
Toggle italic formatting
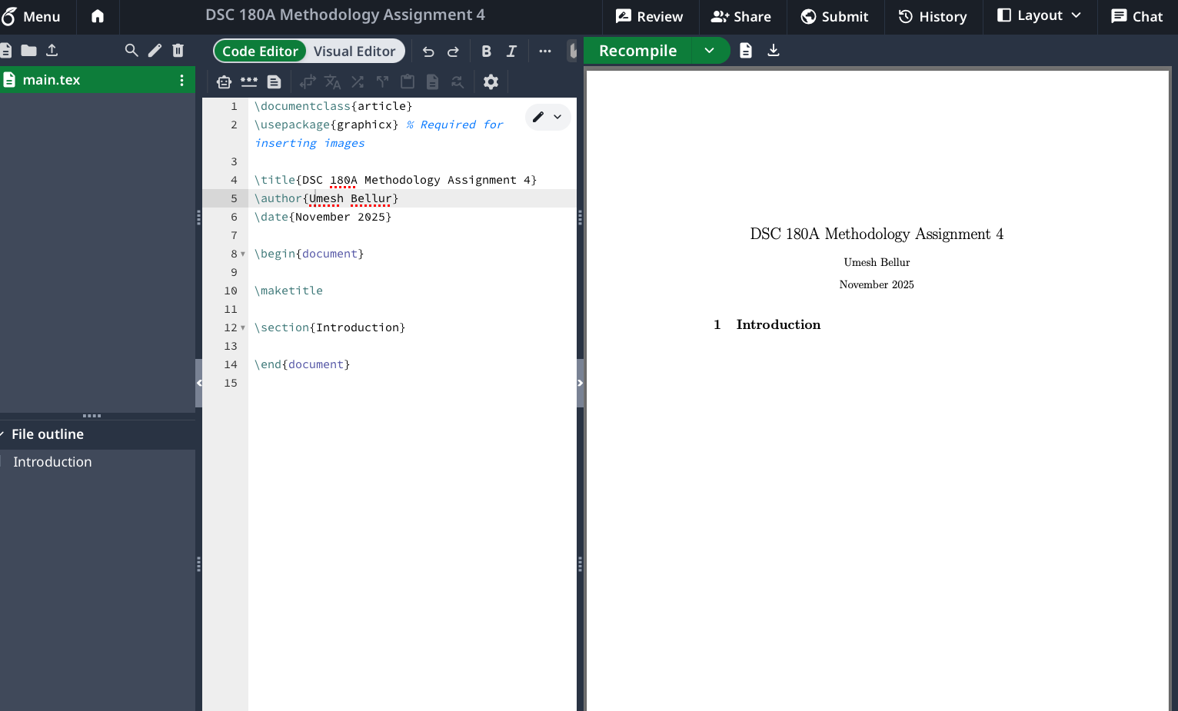(x=511, y=51)
